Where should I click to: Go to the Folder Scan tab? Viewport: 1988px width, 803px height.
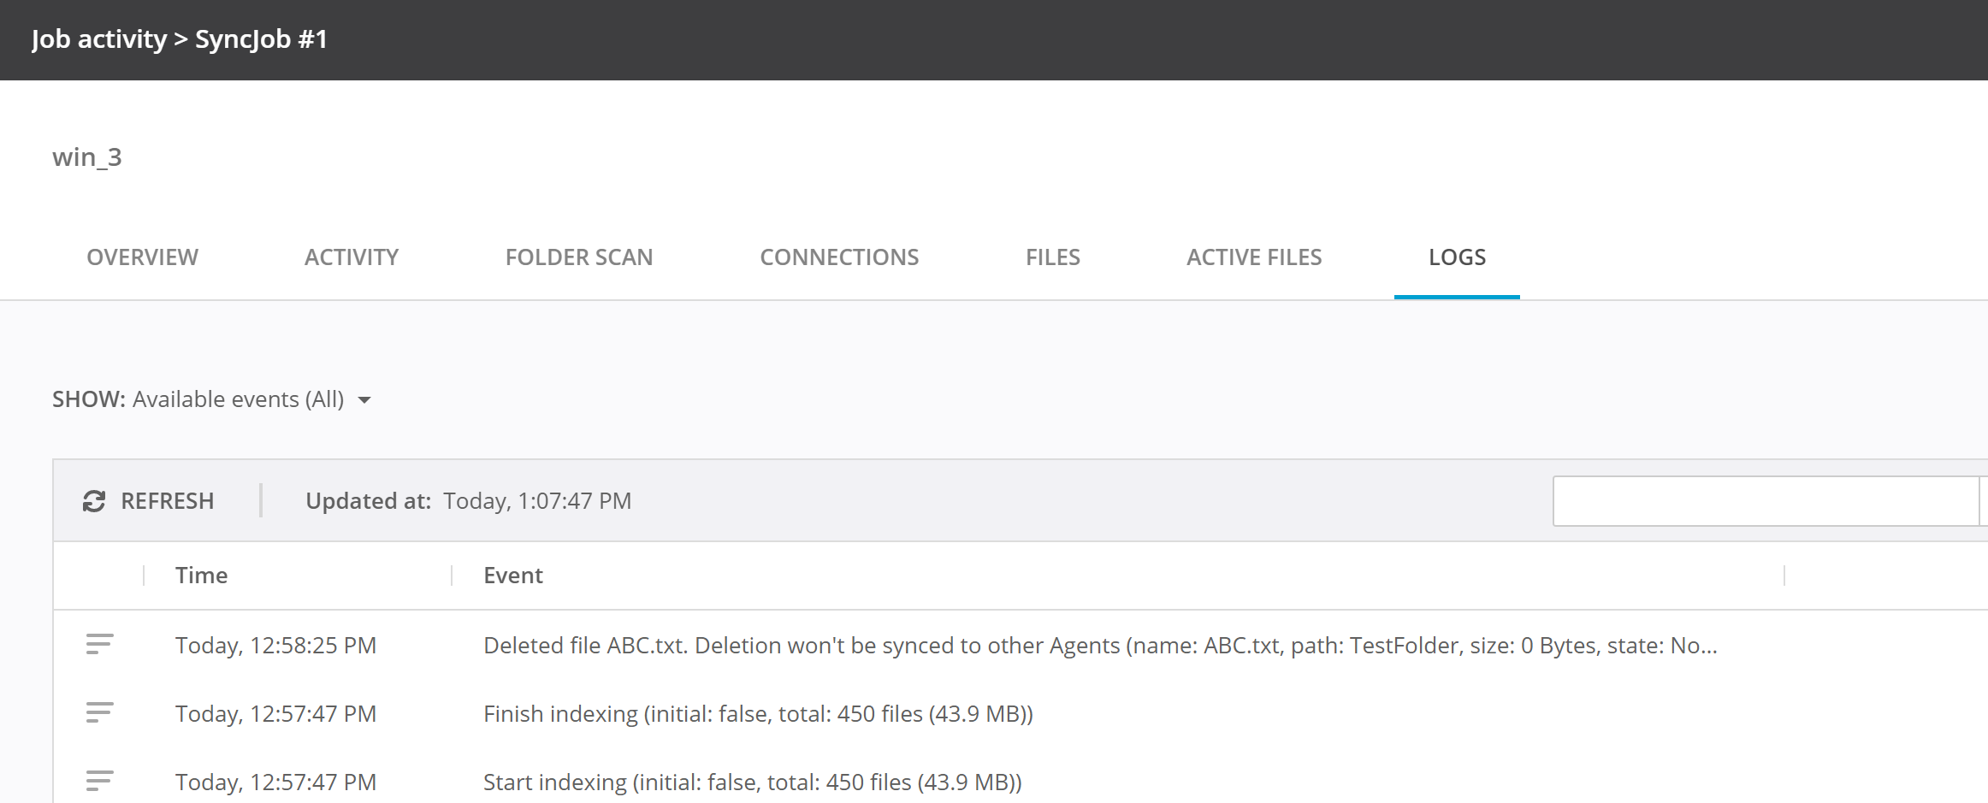pos(579,257)
